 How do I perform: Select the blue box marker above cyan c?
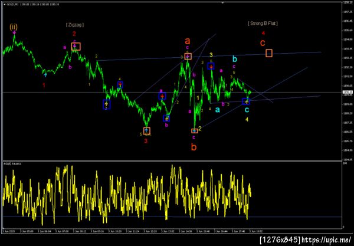point(246,101)
